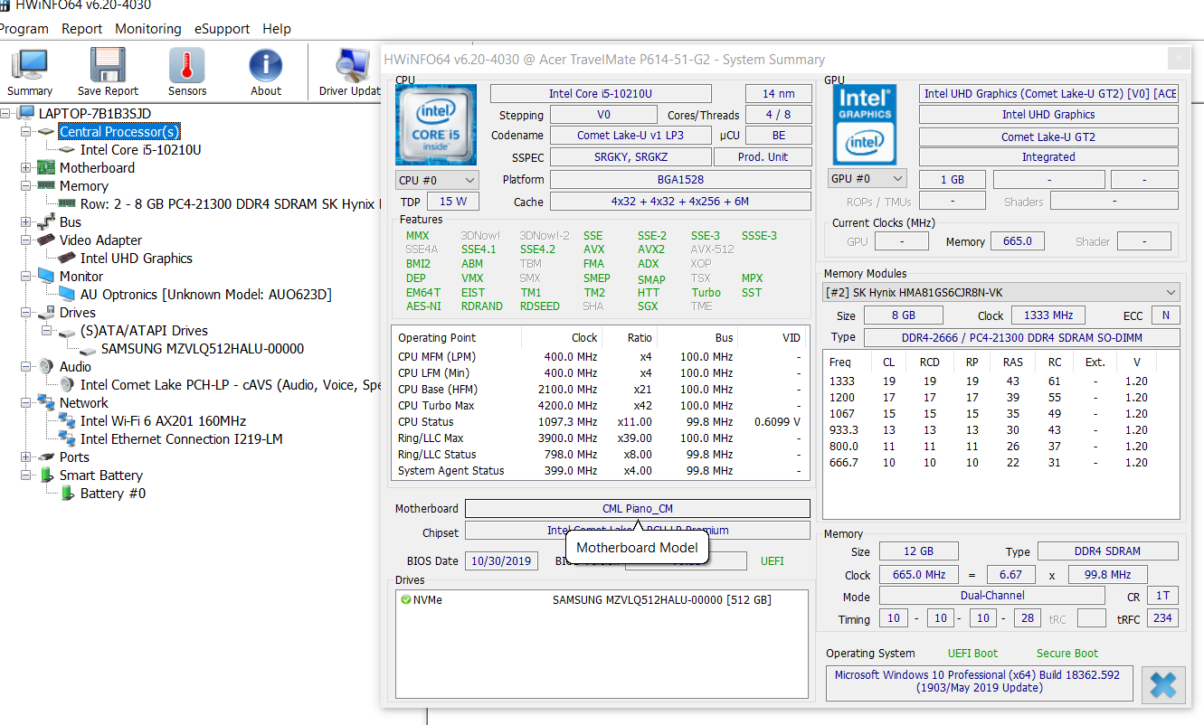Select Intel Core i5-10210U tree node
This screenshot has width=1204, height=725.
(140, 150)
